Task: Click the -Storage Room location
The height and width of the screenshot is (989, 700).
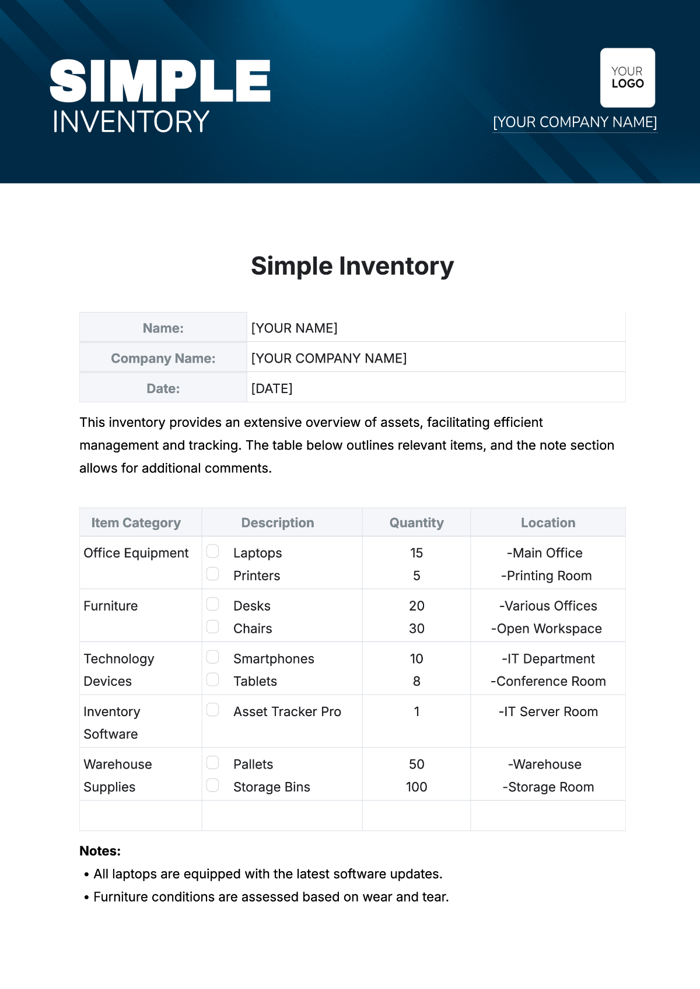Action: (548, 787)
